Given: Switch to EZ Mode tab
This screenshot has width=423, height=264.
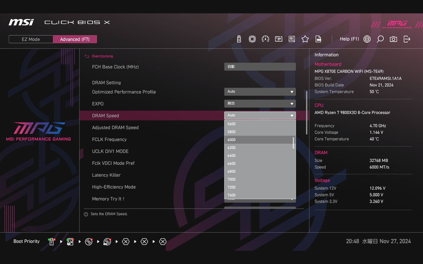Looking at the screenshot, I should (x=31, y=39).
